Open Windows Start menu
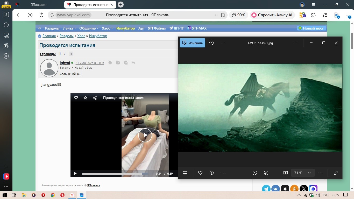This screenshot has height=199, width=354. pyautogui.click(x=5, y=195)
